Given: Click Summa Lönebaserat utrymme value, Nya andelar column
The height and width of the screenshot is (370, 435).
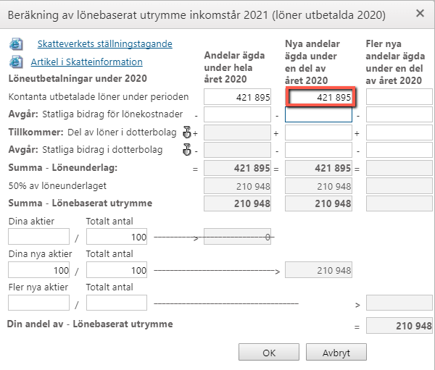Looking at the screenshot, I should [x=318, y=203].
